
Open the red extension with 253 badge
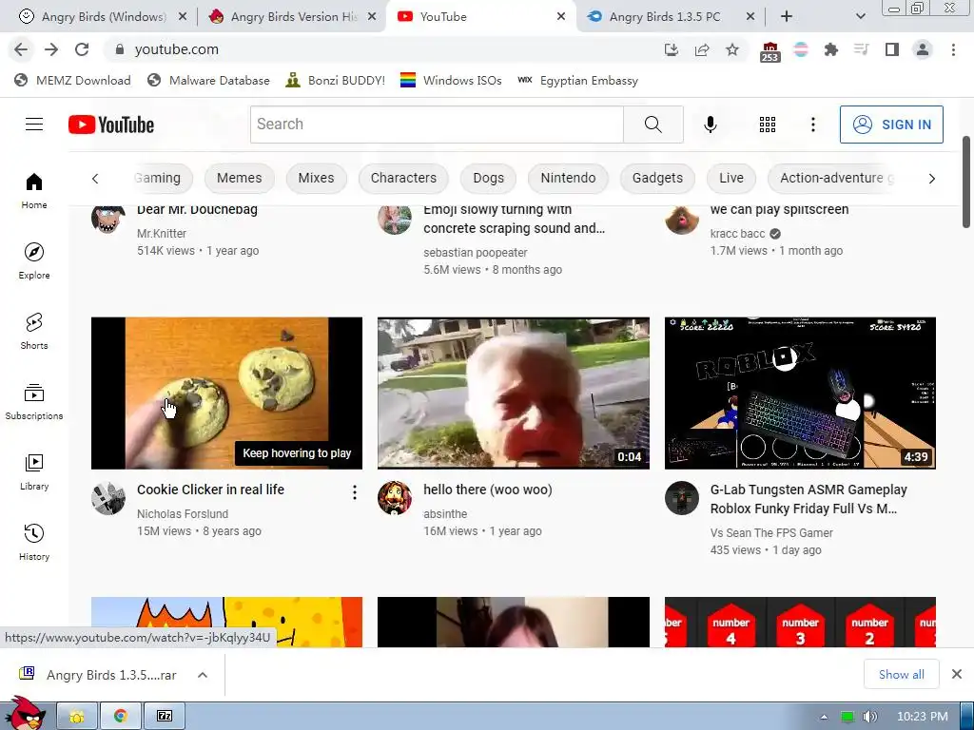click(x=769, y=51)
